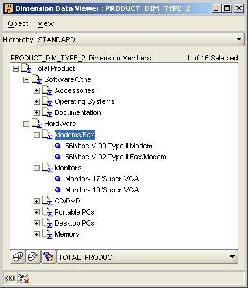The width and height of the screenshot is (248, 288).
Task: Select the CD/DVD label
Action: point(68,201)
